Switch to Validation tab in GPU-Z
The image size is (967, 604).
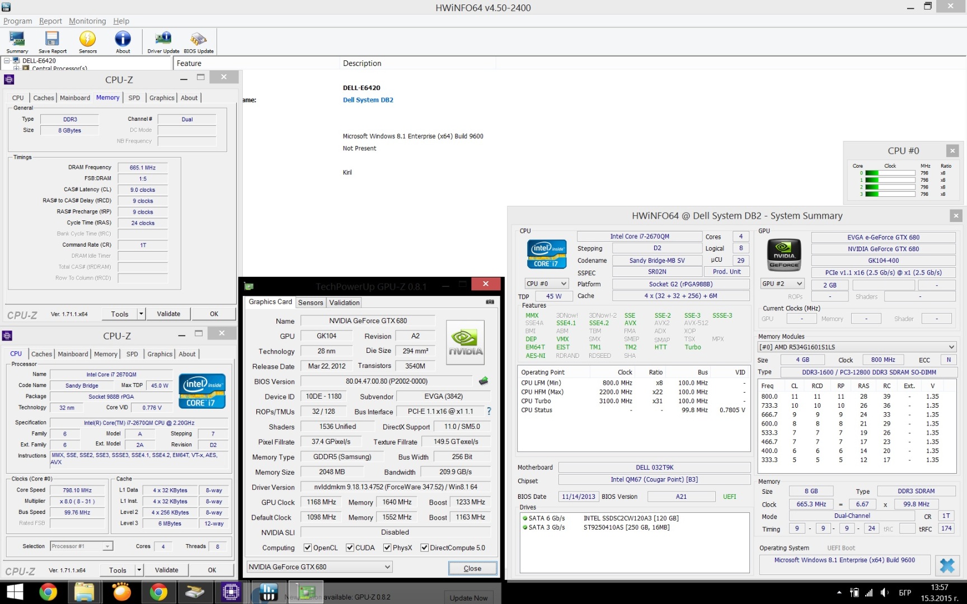[x=345, y=303]
